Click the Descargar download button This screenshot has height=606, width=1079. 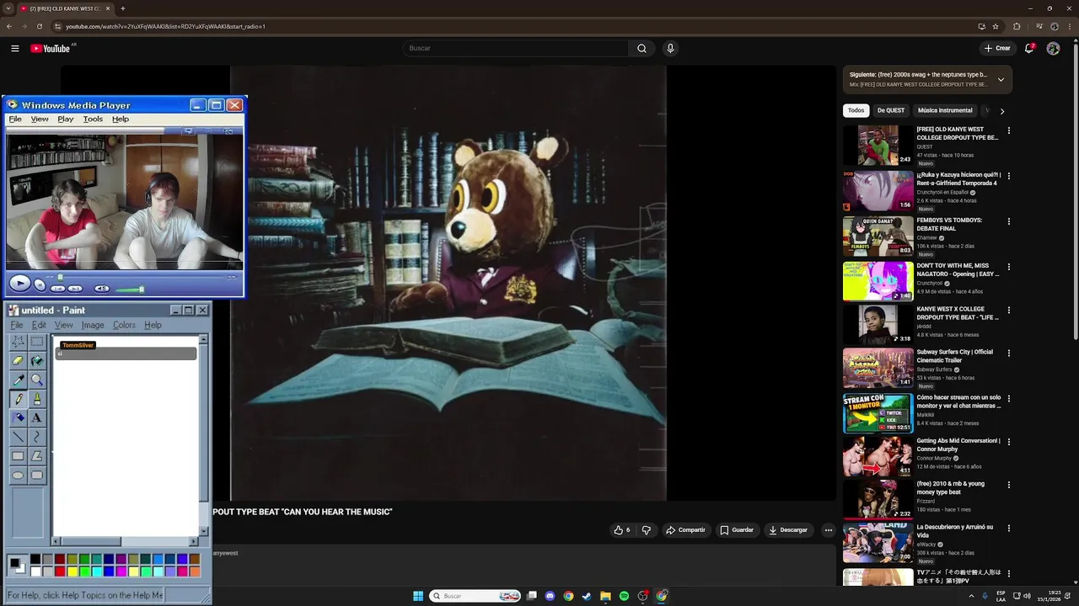[788, 530]
